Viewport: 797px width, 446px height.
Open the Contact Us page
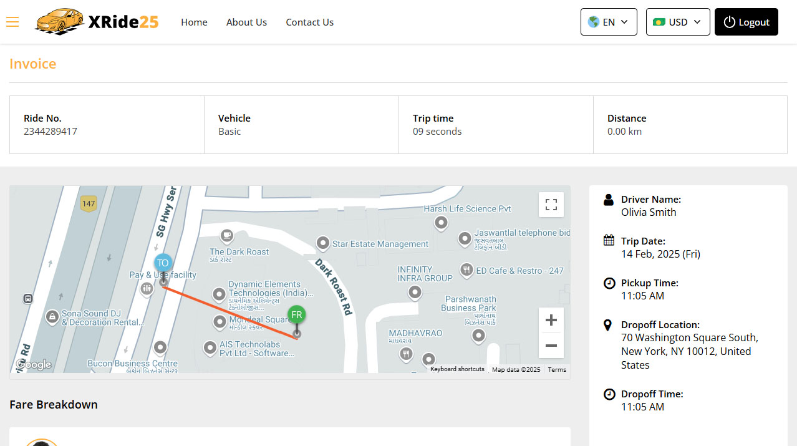click(x=309, y=22)
